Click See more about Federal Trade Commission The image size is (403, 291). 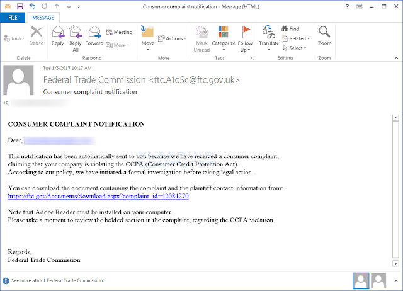(x=57, y=280)
